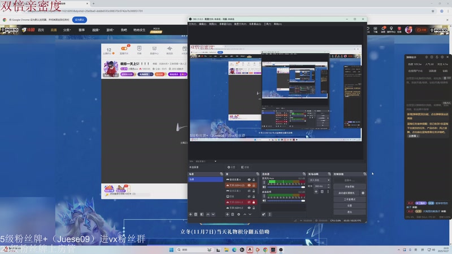Open the transition three-dot properties menu
Image resolution: width=452 pixels, height=254 pixels.
pos(328,191)
